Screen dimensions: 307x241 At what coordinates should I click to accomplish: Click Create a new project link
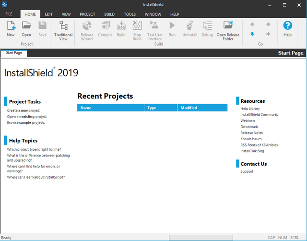24,110
